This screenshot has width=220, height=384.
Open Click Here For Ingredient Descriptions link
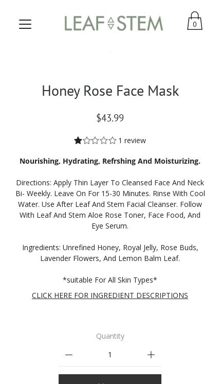pos(110,295)
